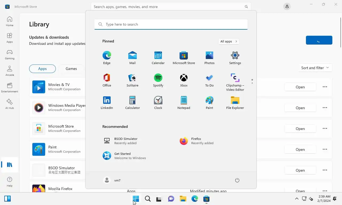Open more options for BSOD Simulator row

[x=325, y=170]
